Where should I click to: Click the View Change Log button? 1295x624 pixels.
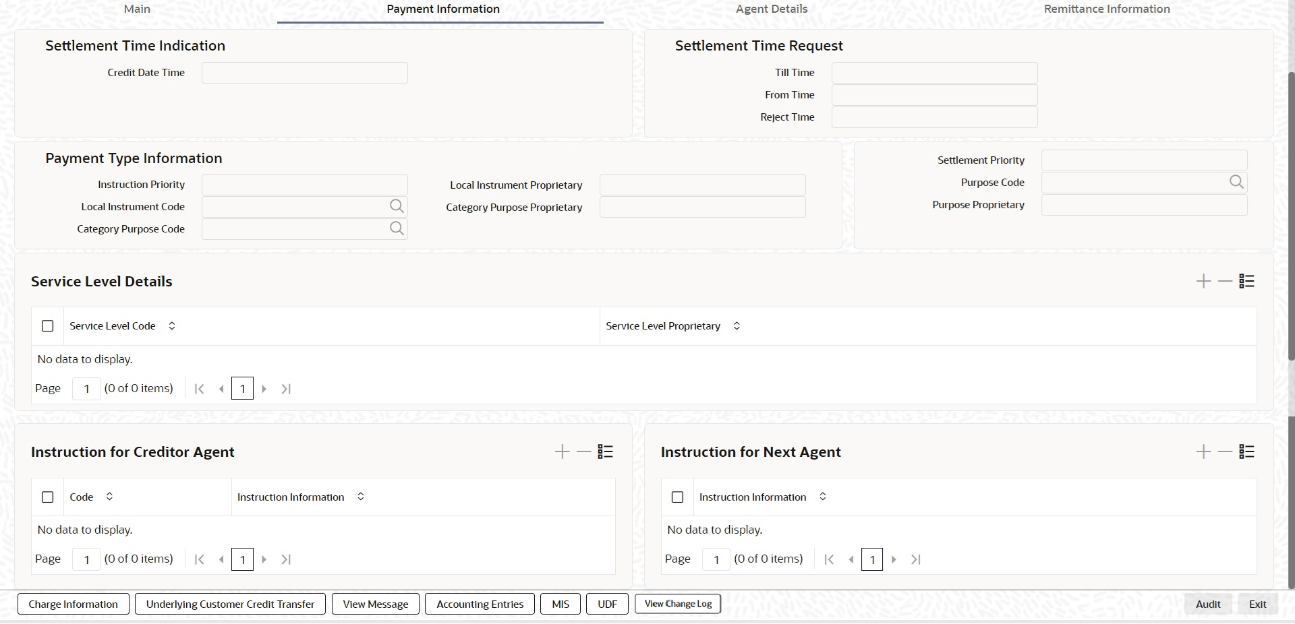coord(678,604)
